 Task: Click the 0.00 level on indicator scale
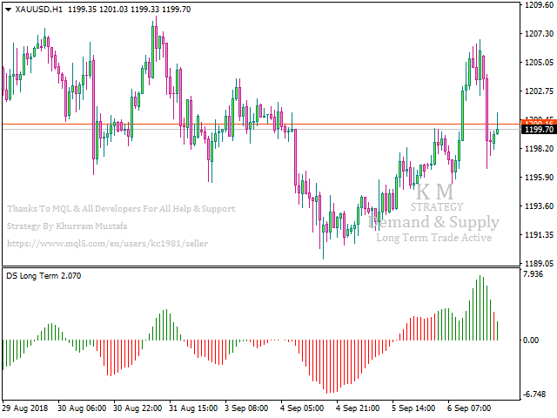533,340
